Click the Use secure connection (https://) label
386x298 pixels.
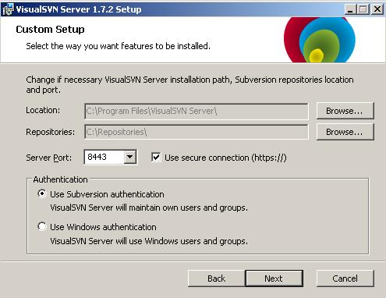[x=225, y=158]
